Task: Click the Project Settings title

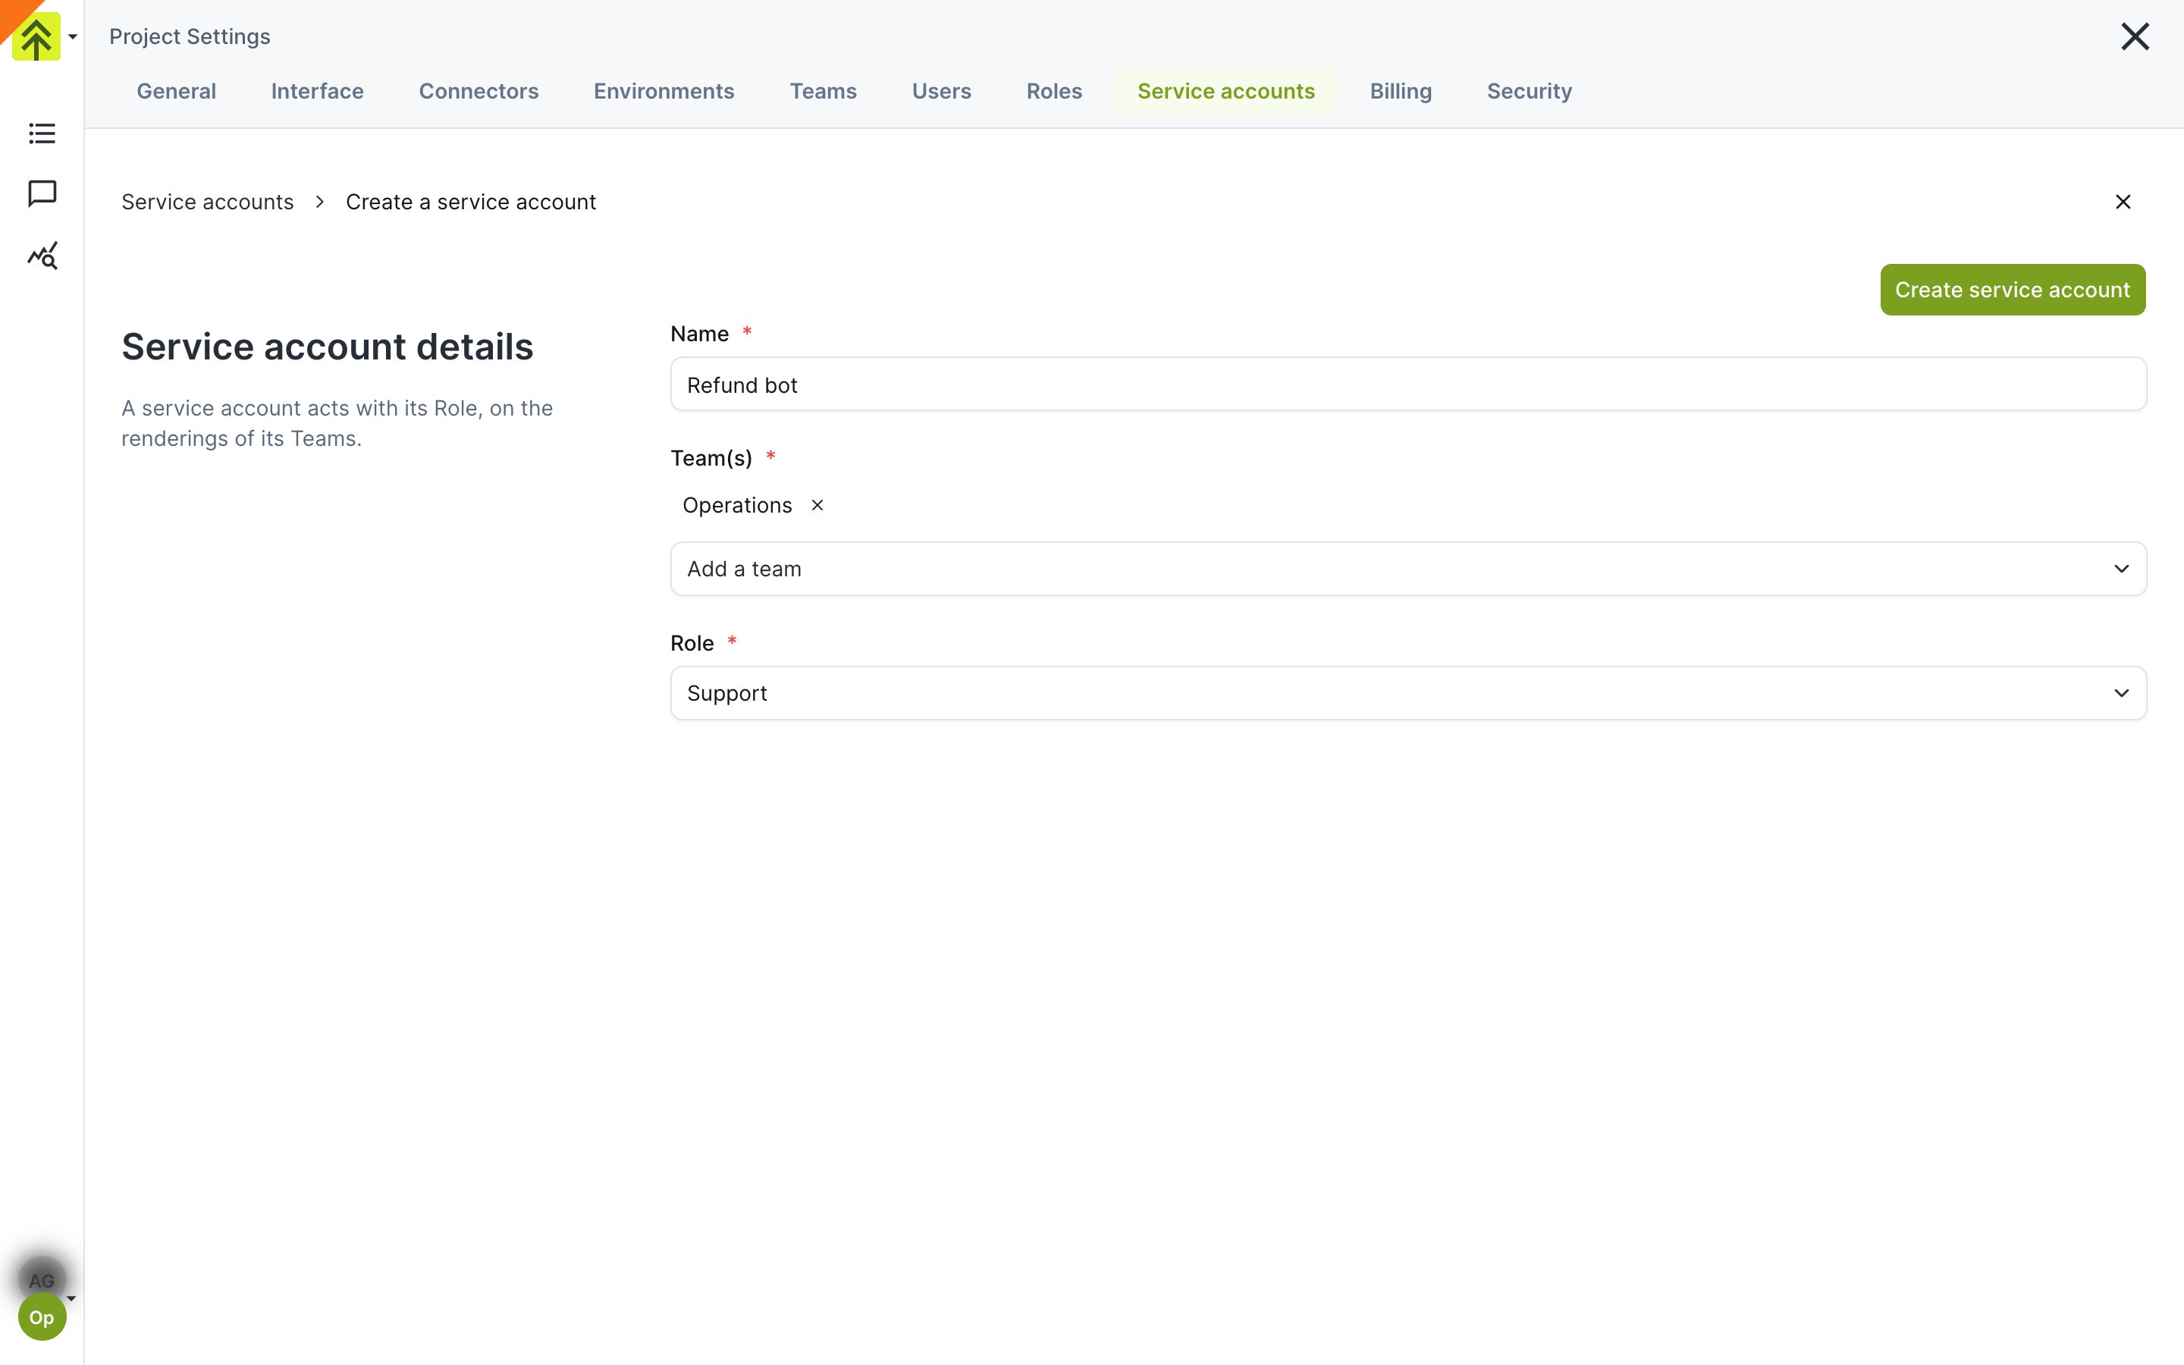Action: tap(190, 37)
